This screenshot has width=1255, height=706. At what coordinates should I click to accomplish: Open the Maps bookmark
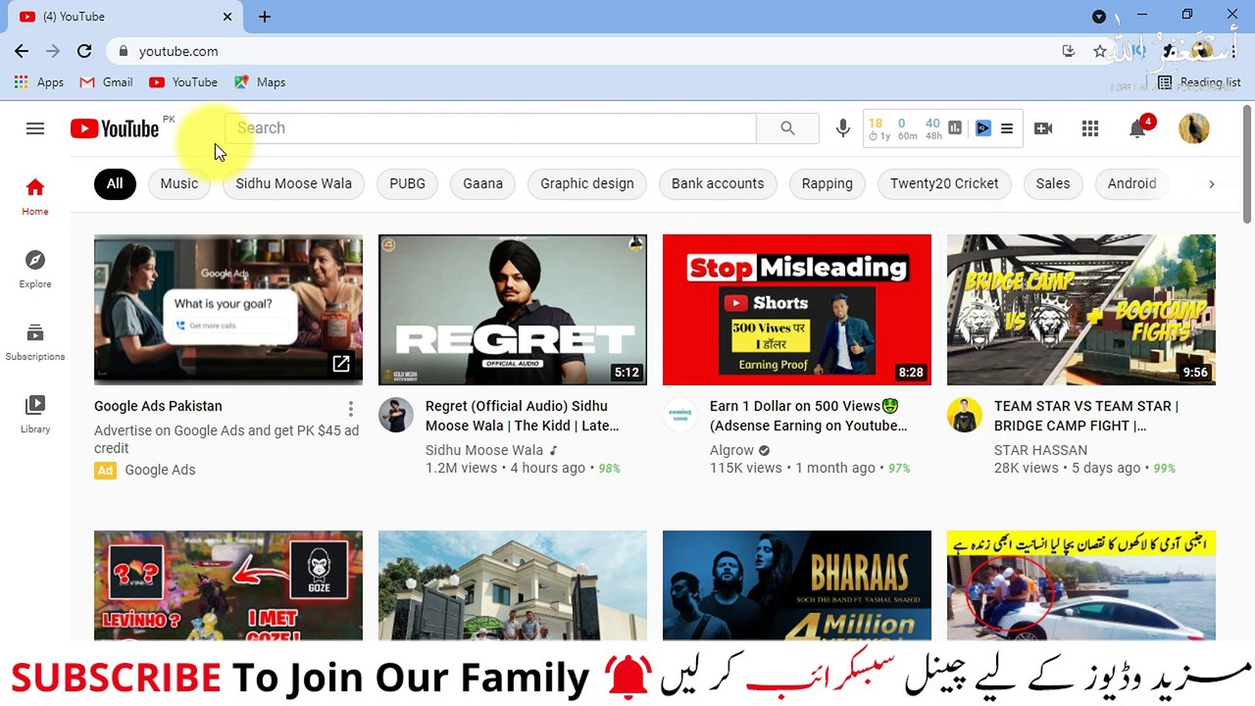pos(260,82)
